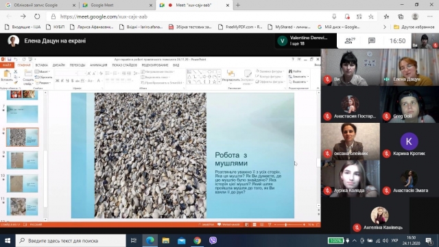Screen dimensions: 439x247
Task: Open Mail app from taskbar
Action: pyautogui.click(x=181, y=241)
